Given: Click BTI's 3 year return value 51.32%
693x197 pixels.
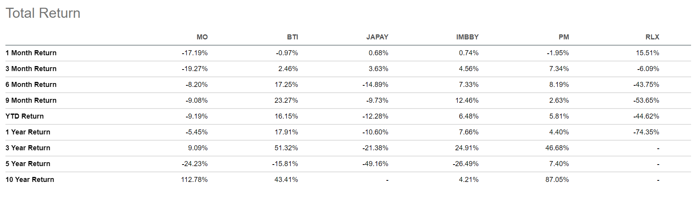Looking at the screenshot, I should (286, 148).
